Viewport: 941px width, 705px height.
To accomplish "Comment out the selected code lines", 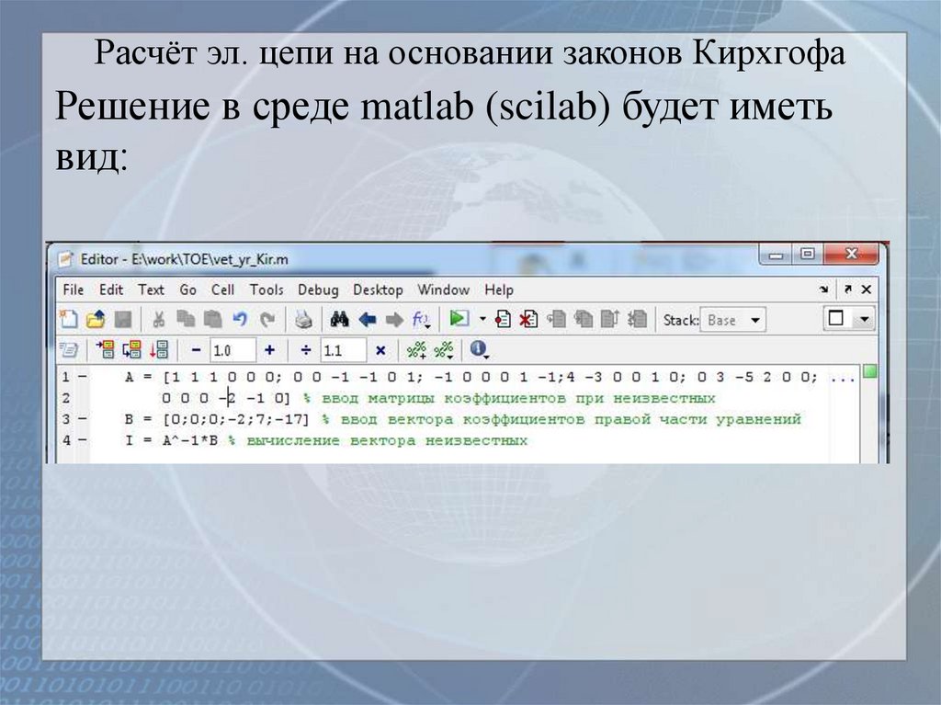I will coord(414,349).
